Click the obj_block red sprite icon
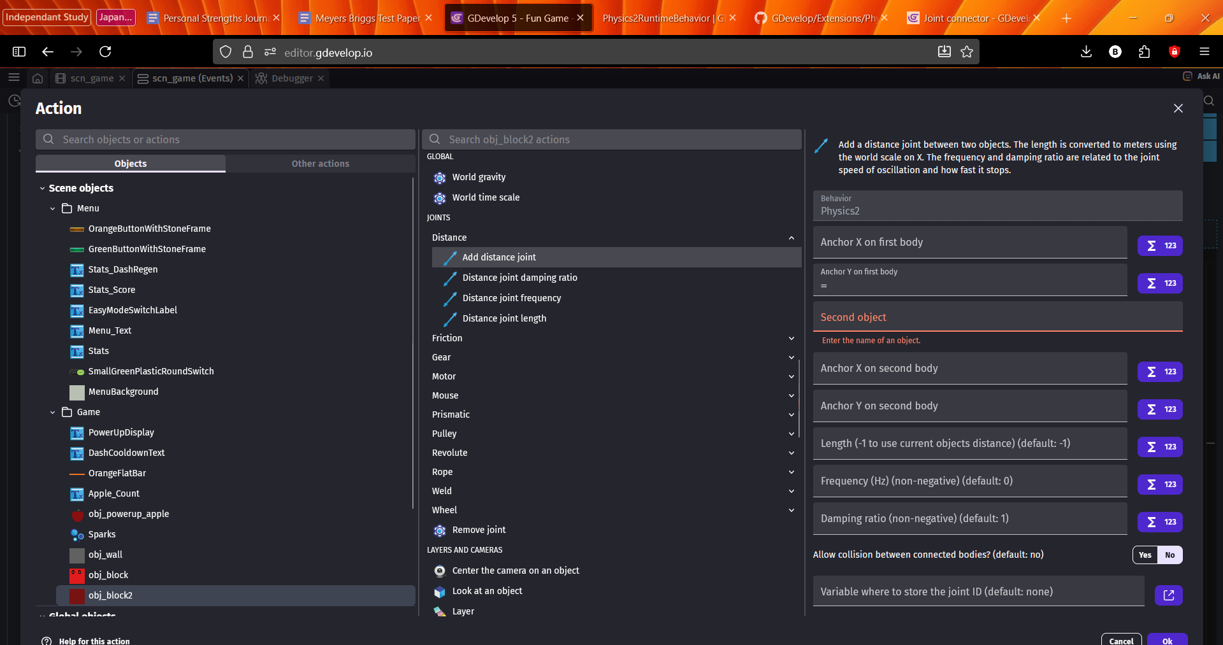Viewport: 1223px width, 645px height. pyautogui.click(x=77, y=576)
